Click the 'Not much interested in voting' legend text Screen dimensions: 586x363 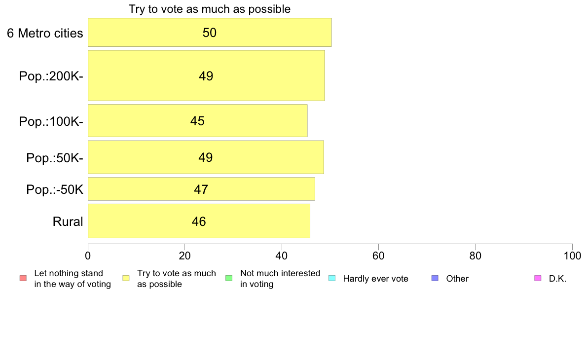pos(280,279)
